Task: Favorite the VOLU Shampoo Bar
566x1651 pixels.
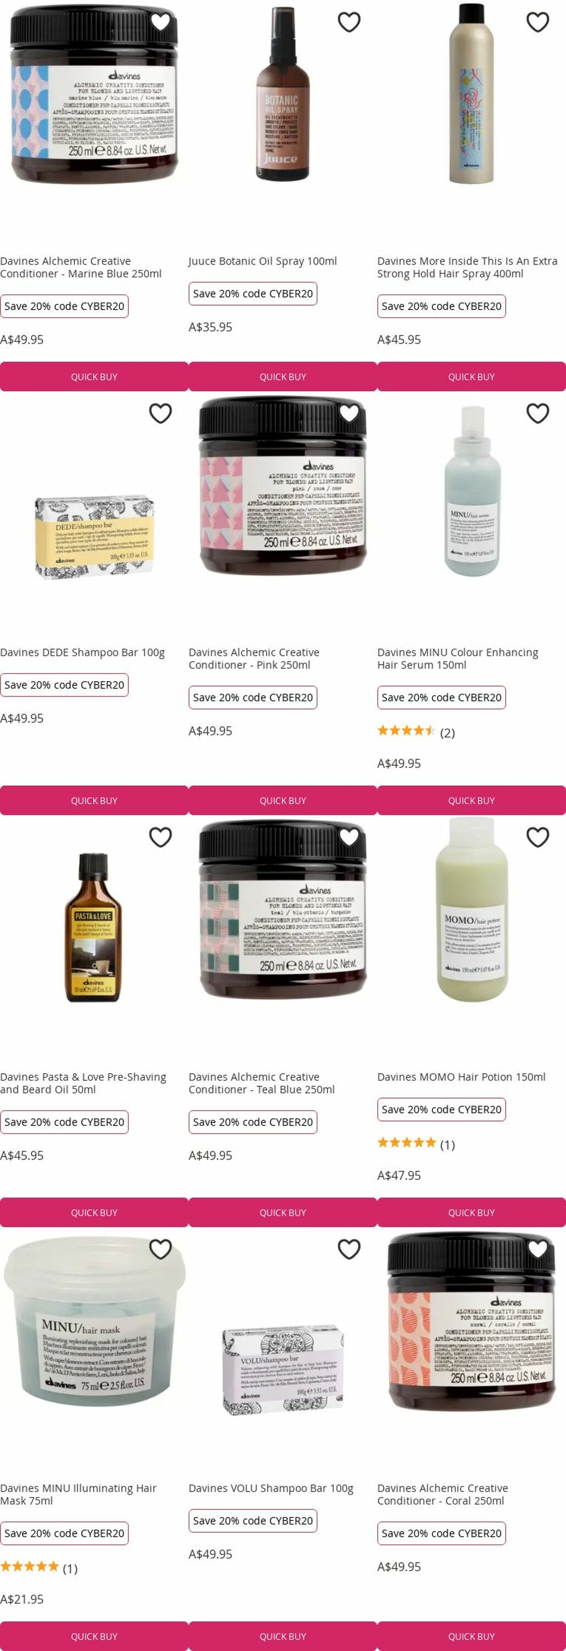Action: tap(349, 1249)
